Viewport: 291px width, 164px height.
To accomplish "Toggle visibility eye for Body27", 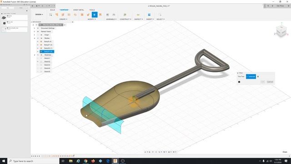I will (x=38, y=45).
